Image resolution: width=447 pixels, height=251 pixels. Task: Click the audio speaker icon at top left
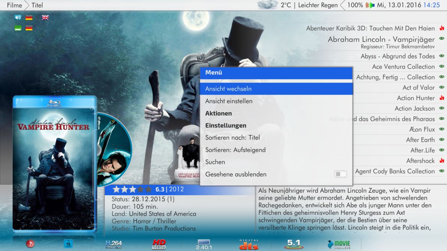point(18,18)
